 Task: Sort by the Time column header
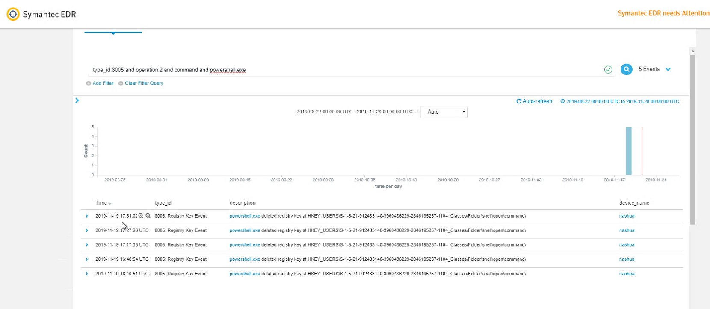tap(103, 203)
